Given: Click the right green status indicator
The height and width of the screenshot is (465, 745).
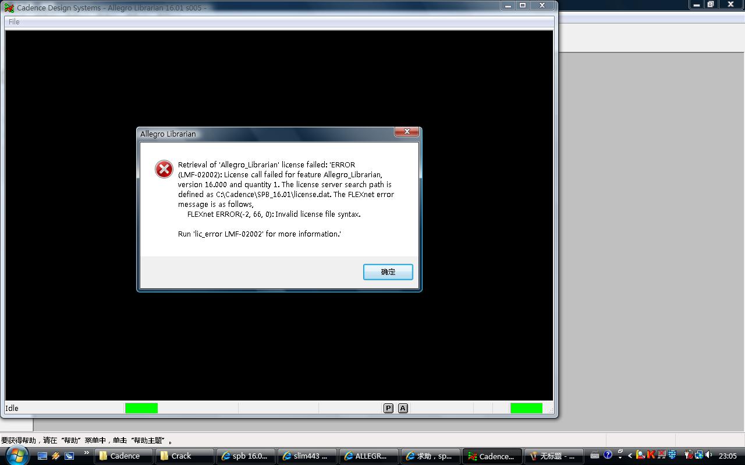Looking at the screenshot, I should 526,408.
